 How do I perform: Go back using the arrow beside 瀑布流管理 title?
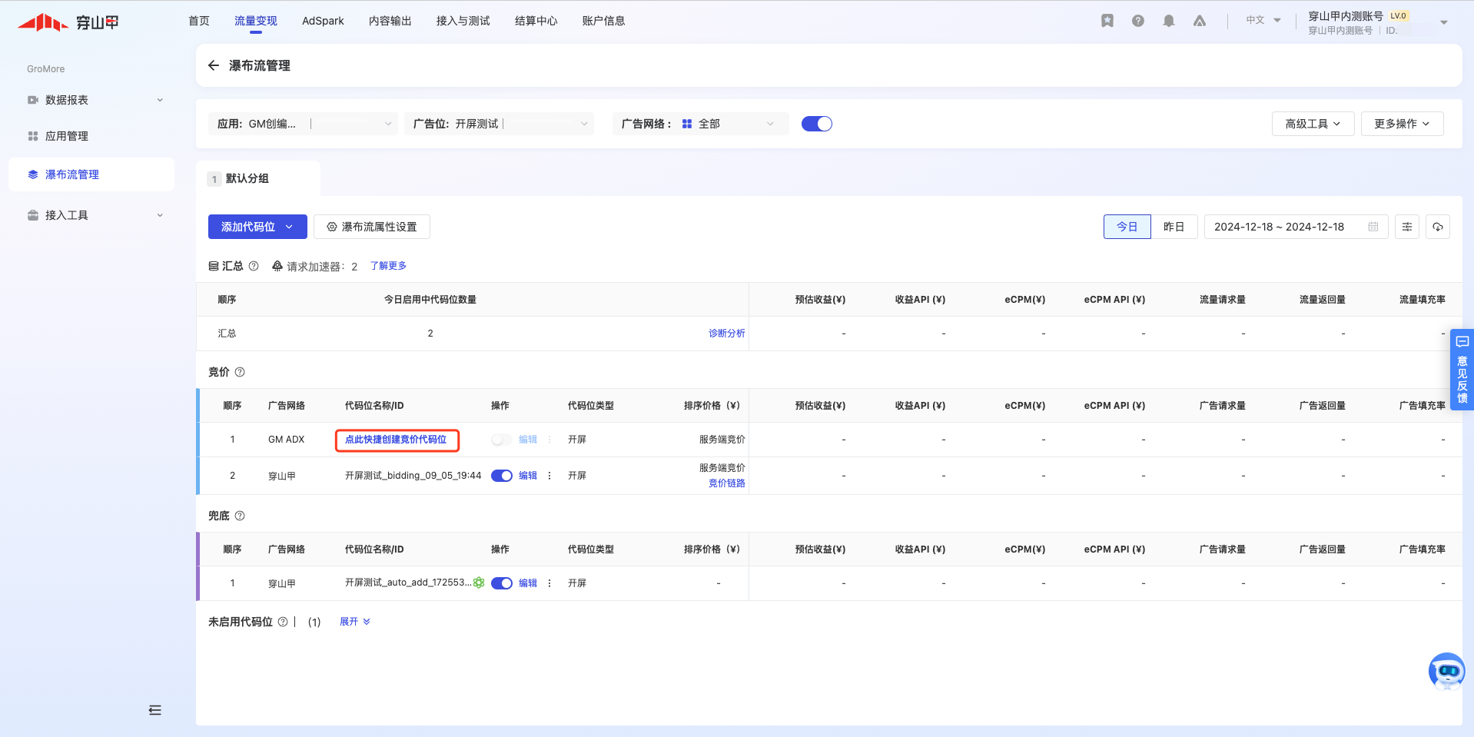[x=214, y=65]
